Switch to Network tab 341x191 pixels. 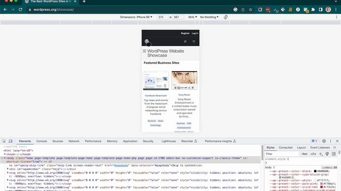(74, 141)
